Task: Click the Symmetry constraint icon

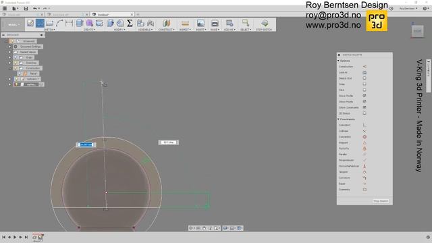Action: tap(364, 190)
